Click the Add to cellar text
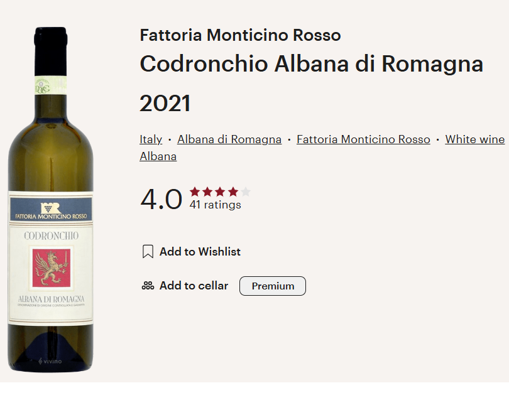The height and width of the screenshot is (410, 509). click(x=194, y=286)
